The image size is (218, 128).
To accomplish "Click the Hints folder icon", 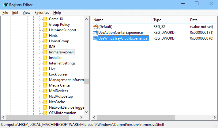I will pyautogui.click(x=45, y=36).
